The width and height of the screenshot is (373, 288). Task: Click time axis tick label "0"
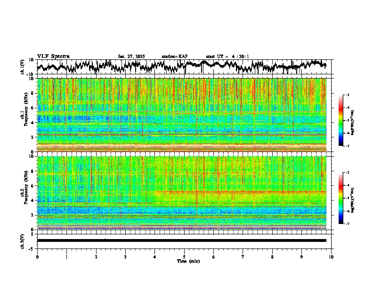point(37,257)
